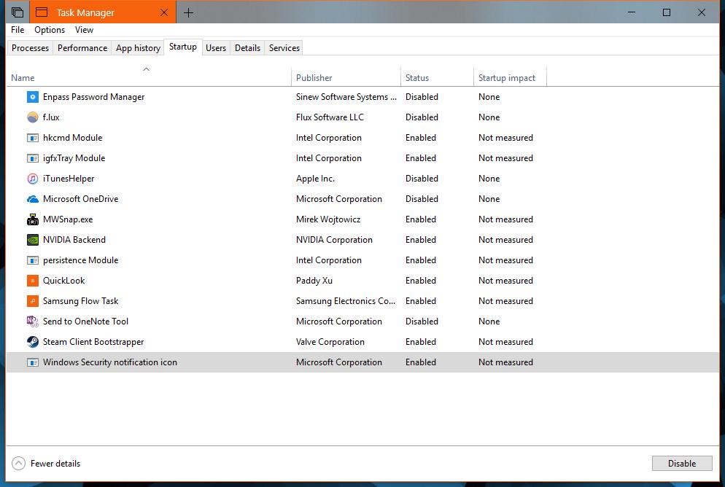
Task: Click the Disabled status of iTunesHelper
Action: [x=422, y=179]
